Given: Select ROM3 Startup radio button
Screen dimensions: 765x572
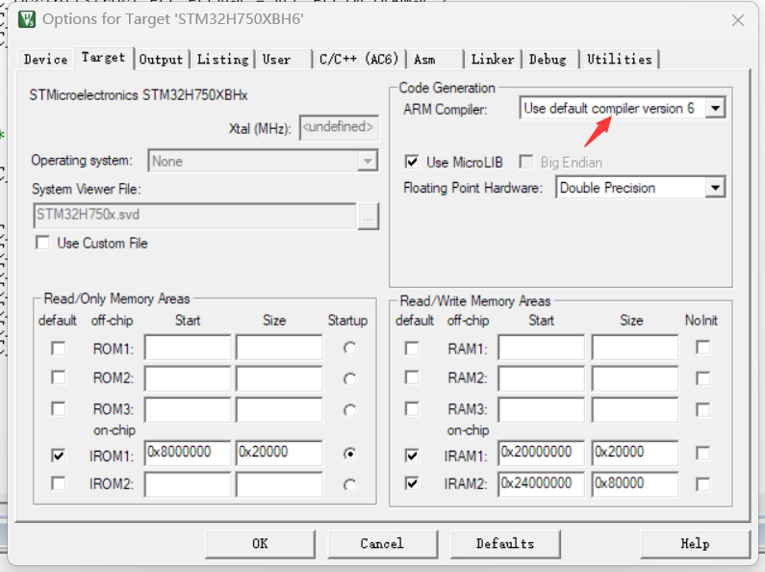Looking at the screenshot, I should [x=350, y=410].
